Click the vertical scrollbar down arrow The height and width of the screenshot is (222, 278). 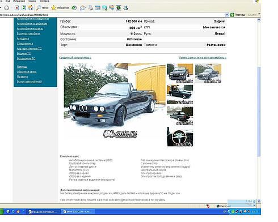tap(259, 201)
